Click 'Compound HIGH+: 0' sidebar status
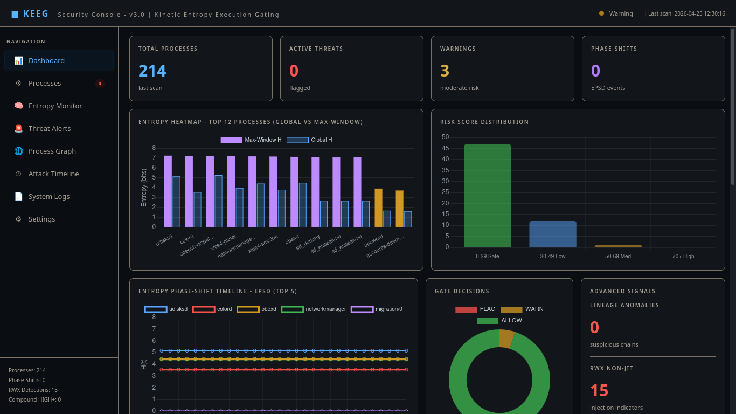736x414 pixels. tap(34, 399)
